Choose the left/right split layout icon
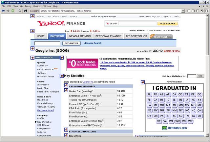This screenshot has width=210, height=142. 193,11
